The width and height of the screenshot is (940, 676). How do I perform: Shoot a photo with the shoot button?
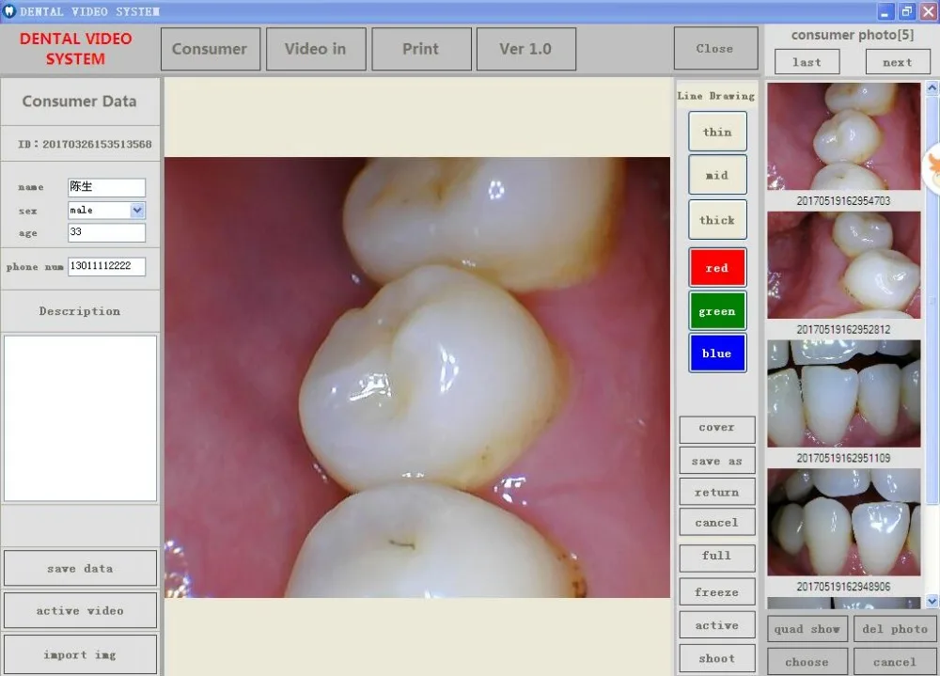tap(717, 658)
